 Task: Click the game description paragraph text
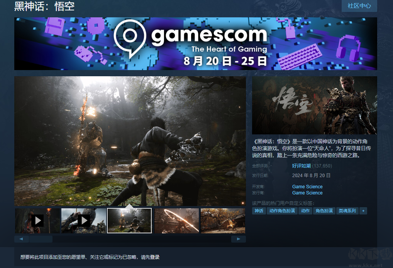(311, 148)
